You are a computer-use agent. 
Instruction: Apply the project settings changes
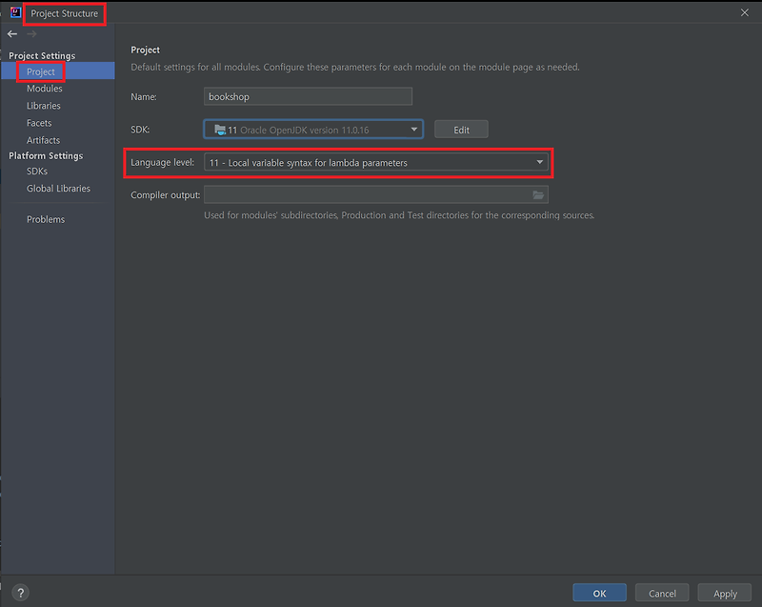[x=724, y=592]
